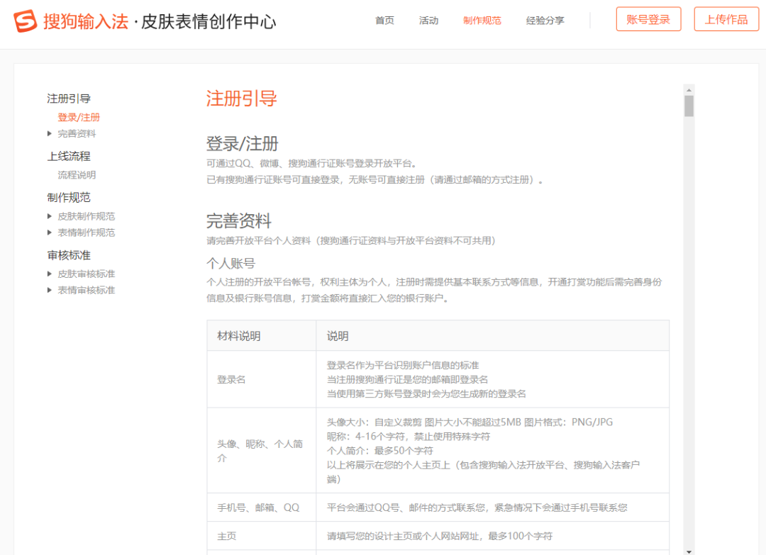Open 完善资料 sidebar link
This screenshot has height=555, width=766.
77,133
